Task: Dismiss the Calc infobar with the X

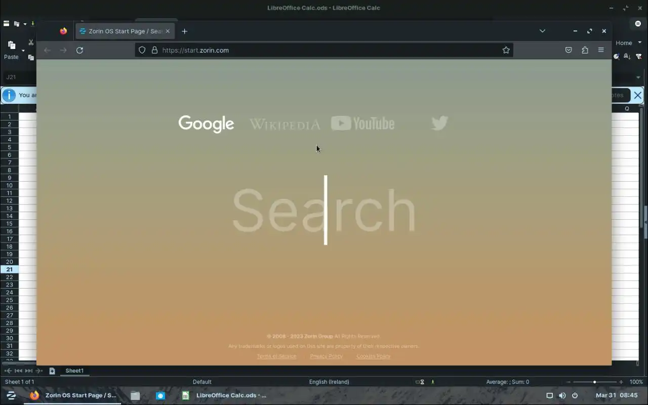Action: (x=638, y=95)
